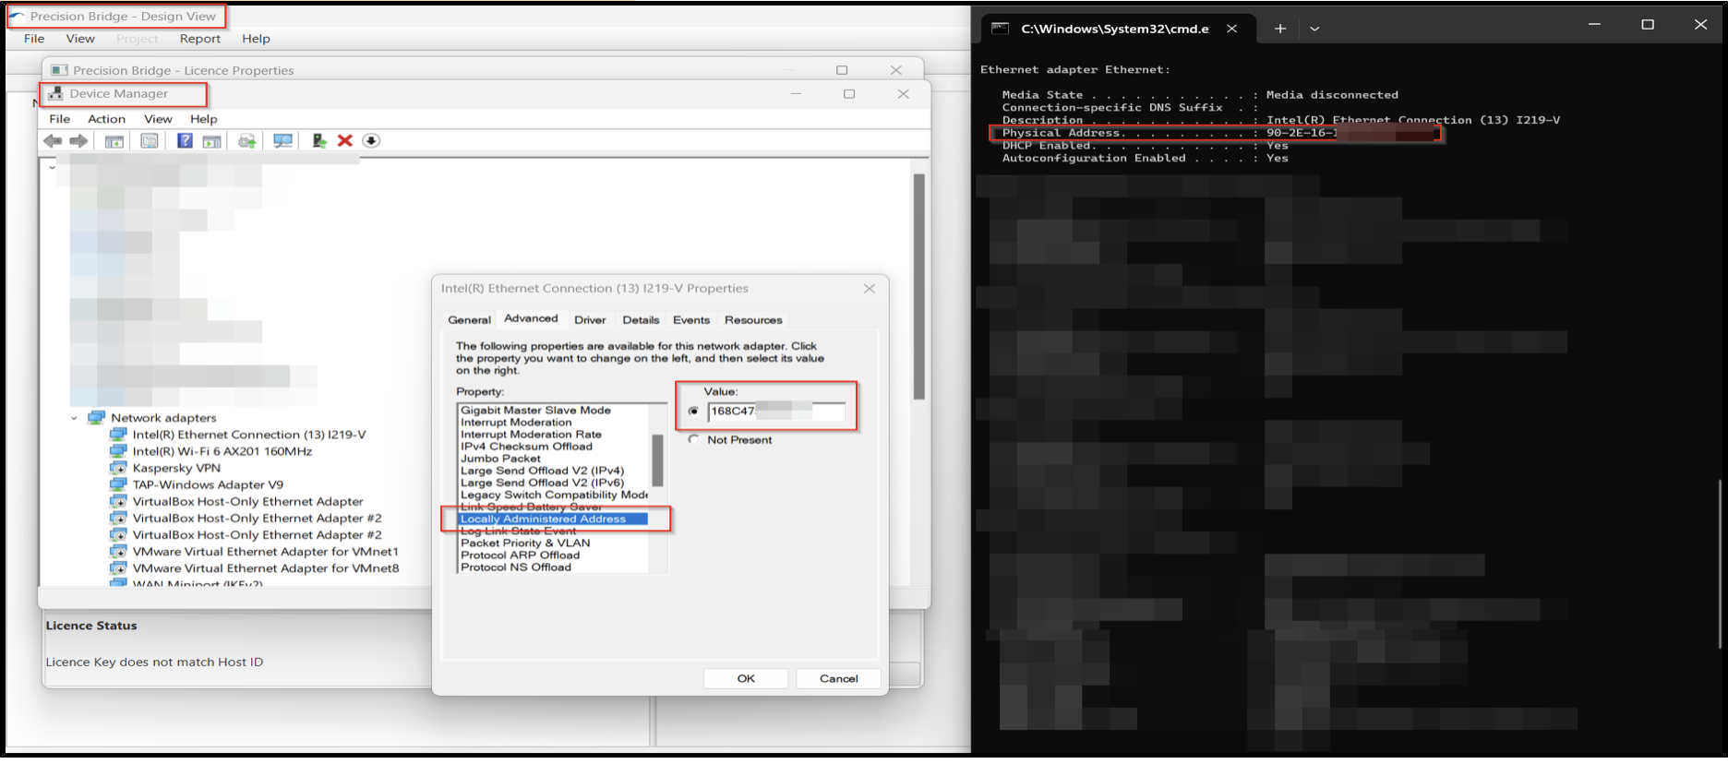The image size is (1728, 764).
Task: Click the down-arrow Disable device toolbar icon
Action: pos(371,140)
